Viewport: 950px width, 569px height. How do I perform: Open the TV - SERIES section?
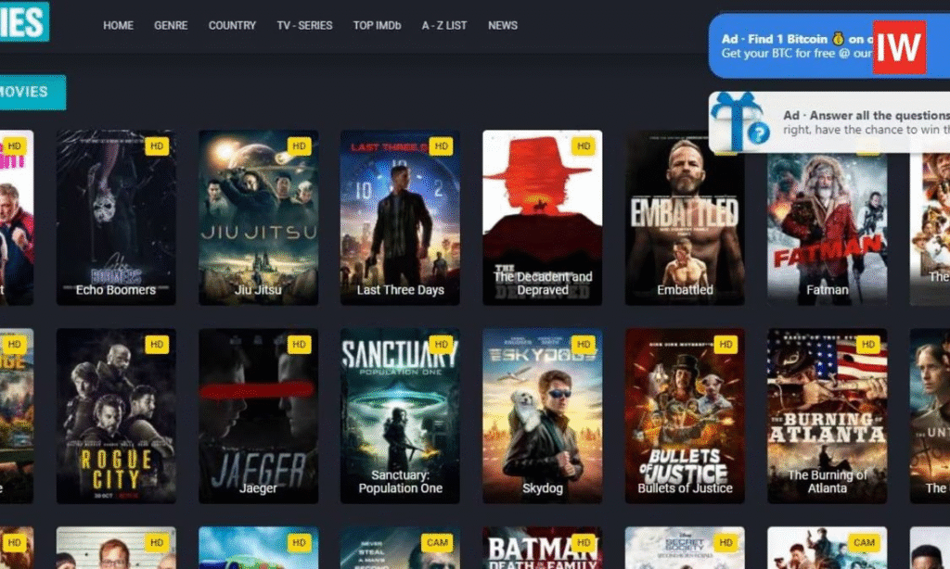pos(304,25)
